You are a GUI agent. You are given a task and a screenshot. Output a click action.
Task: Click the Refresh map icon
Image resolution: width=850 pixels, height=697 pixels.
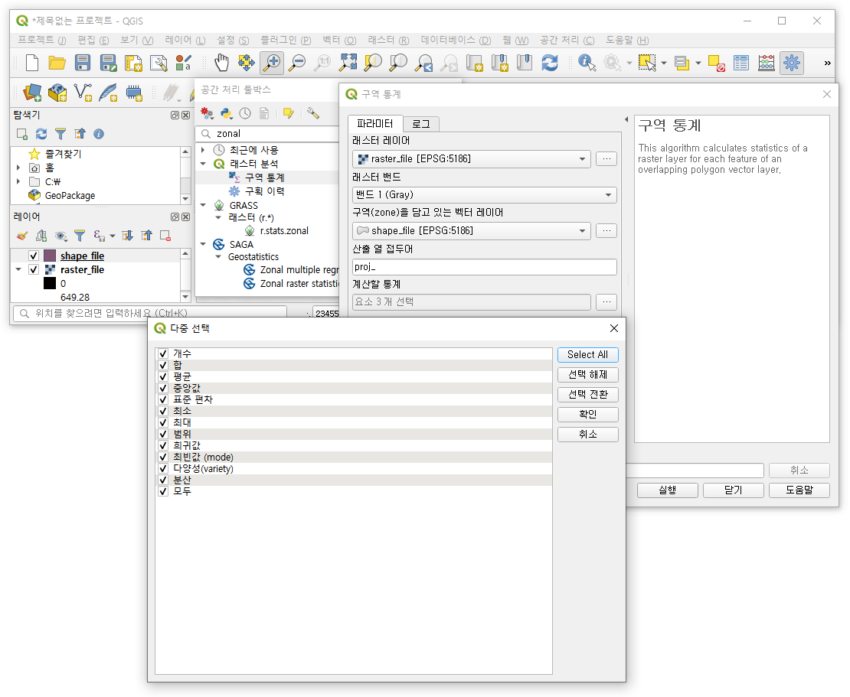click(550, 63)
